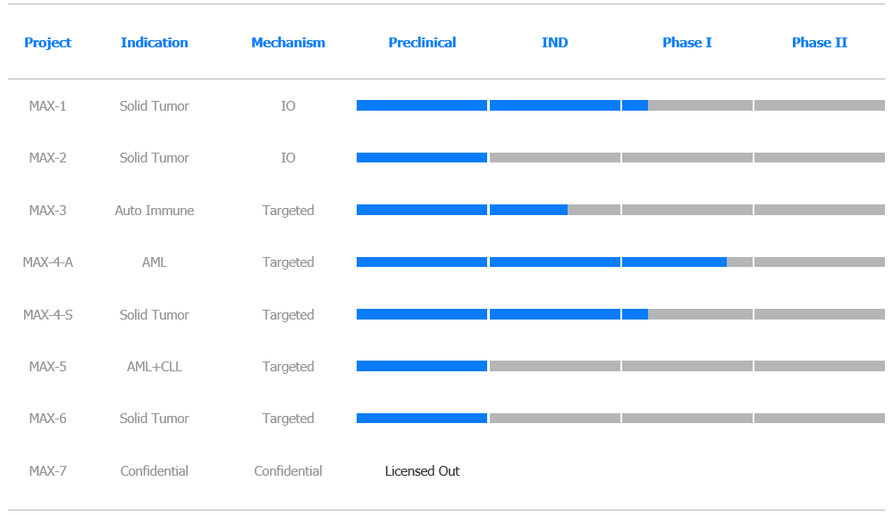Click MAX-4-A Phase I progress bar
This screenshot has width=893, height=515.
pyautogui.click(x=687, y=262)
